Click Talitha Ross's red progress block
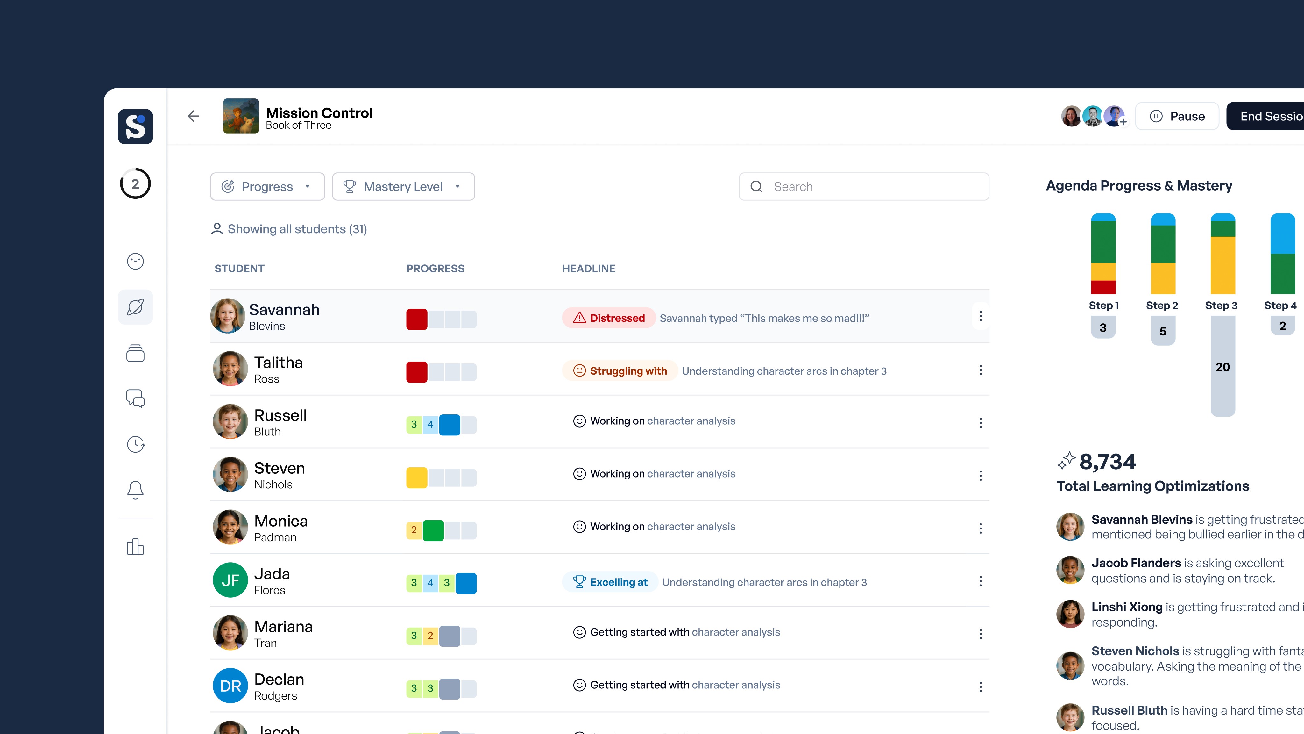 [x=417, y=372]
